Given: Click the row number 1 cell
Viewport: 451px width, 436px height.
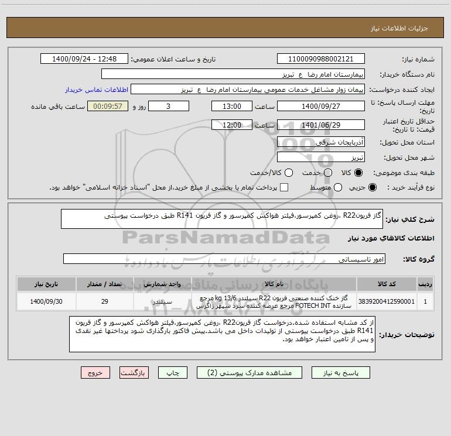Looking at the screenshot, I should 425,301.
